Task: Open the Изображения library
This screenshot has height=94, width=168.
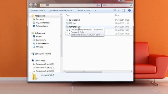Action: click(x=42, y=43)
